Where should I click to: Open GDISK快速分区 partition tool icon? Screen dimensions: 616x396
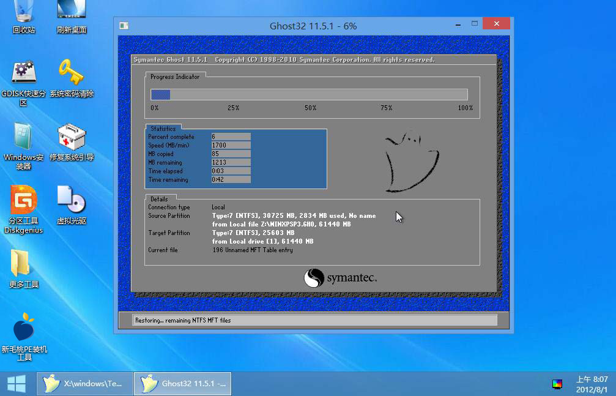click(24, 83)
